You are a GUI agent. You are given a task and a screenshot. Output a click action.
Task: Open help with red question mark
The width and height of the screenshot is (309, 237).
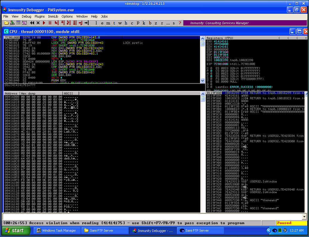click(x=180, y=23)
